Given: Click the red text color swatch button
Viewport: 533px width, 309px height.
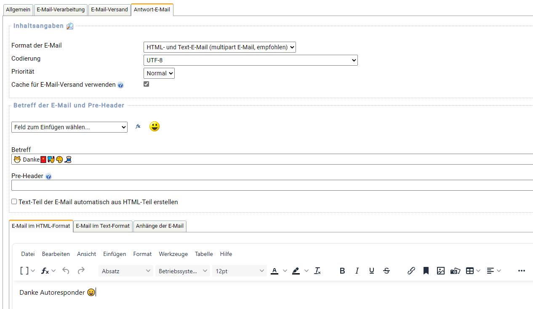Looking at the screenshot, I should [274, 271].
